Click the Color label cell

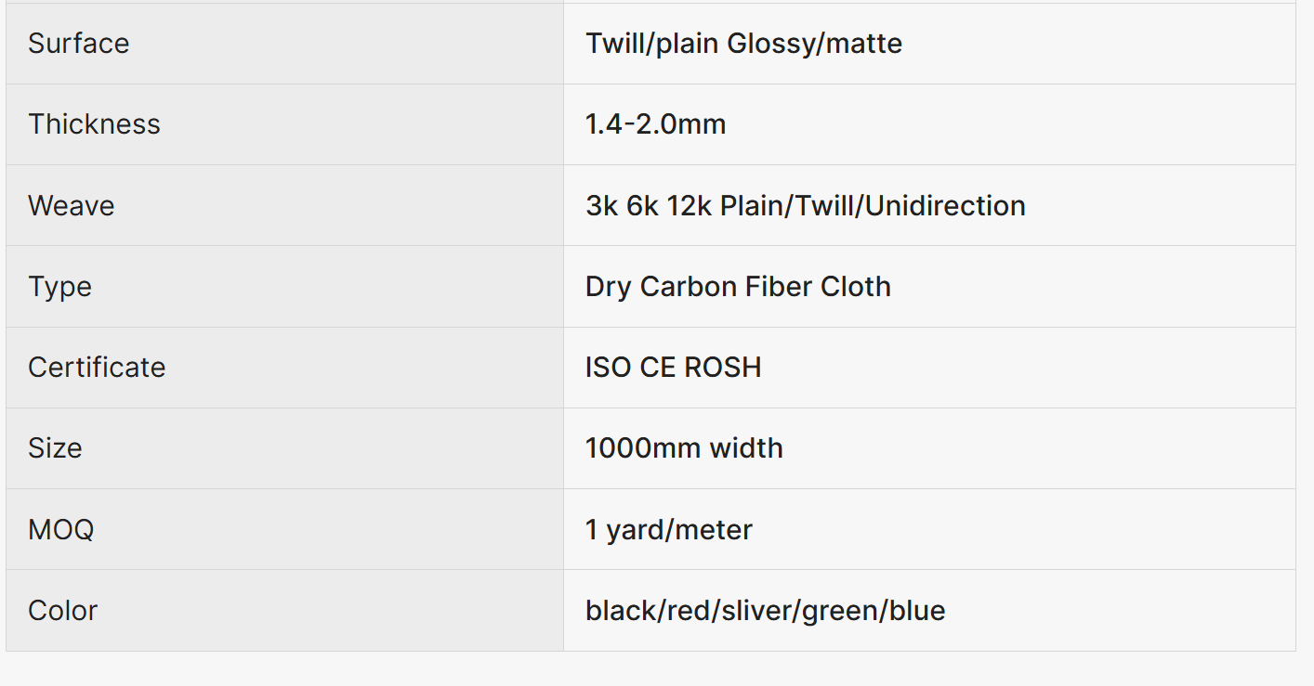click(62, 611)
